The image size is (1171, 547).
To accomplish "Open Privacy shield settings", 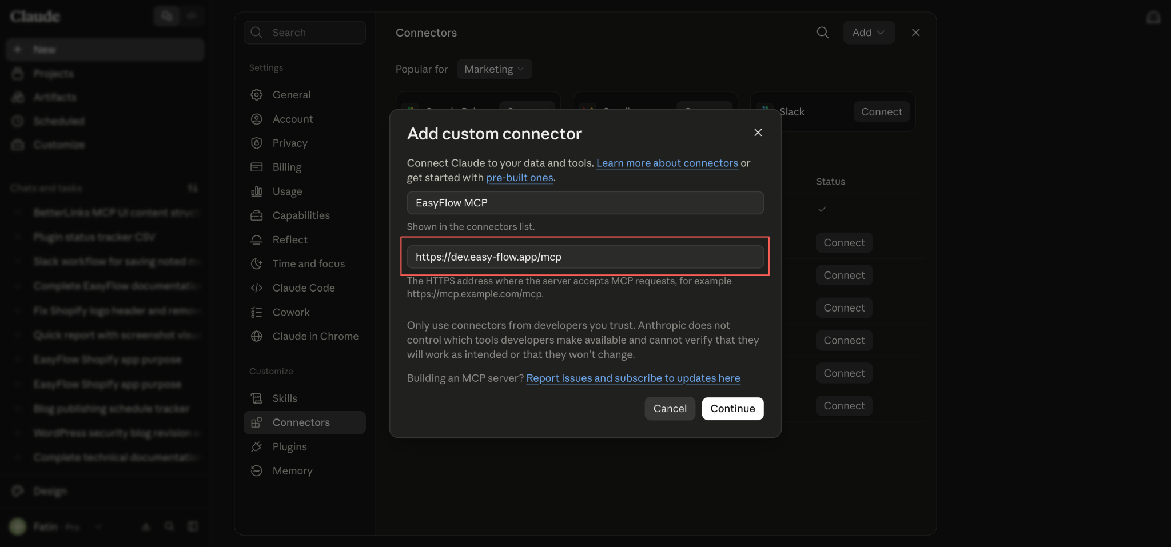I will (x=304, y=143).
